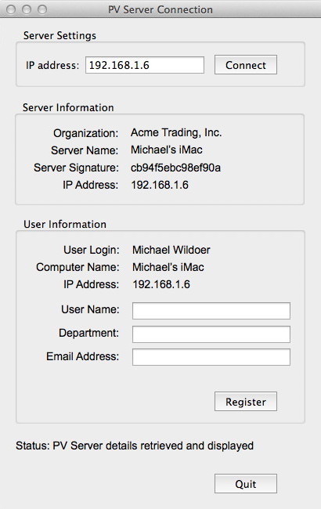Close the PV Server Connection window

point(11,9)
